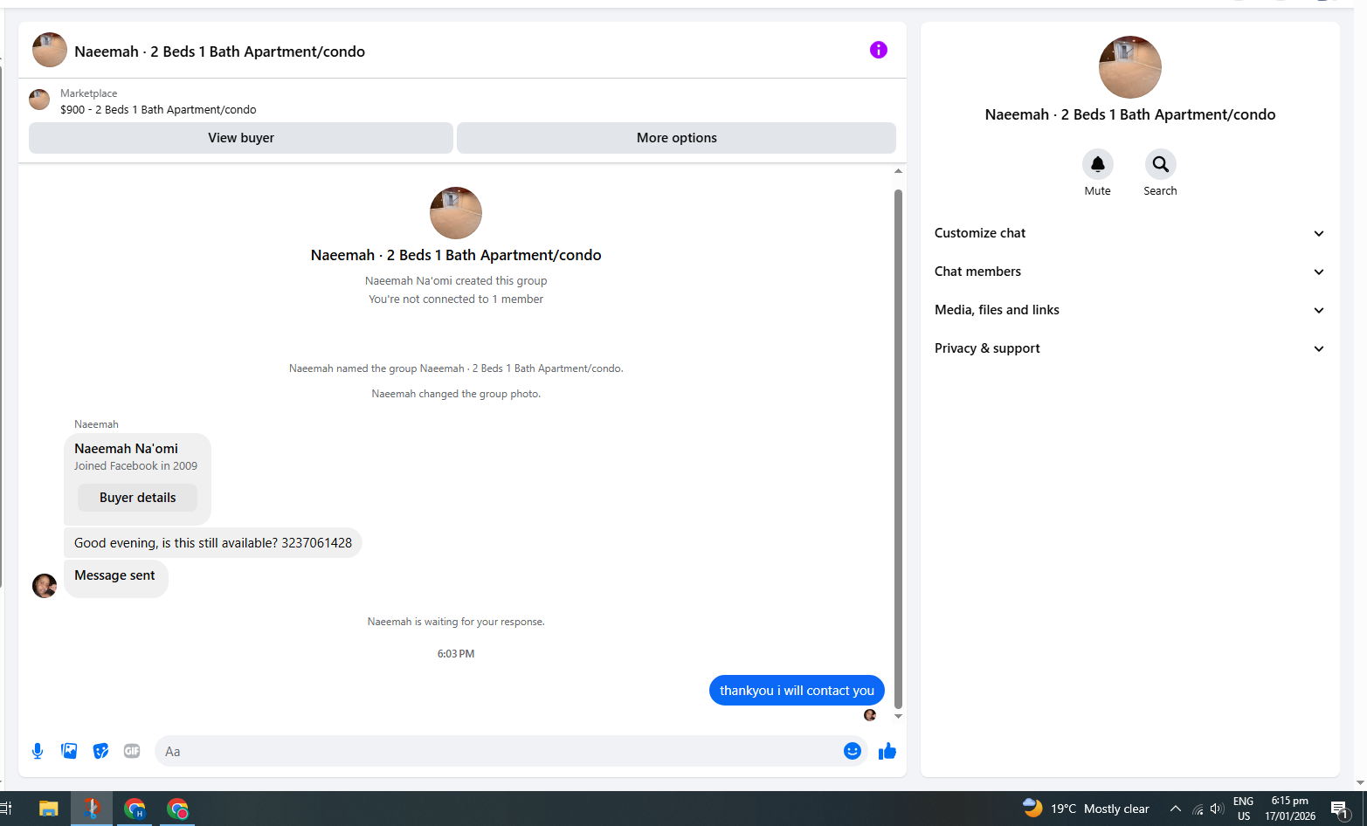Image resolution: width=1367 pixels, height=826 pixels.
Task: Choose a sticker from the sticker icon
Action: (x=100, y=751)
